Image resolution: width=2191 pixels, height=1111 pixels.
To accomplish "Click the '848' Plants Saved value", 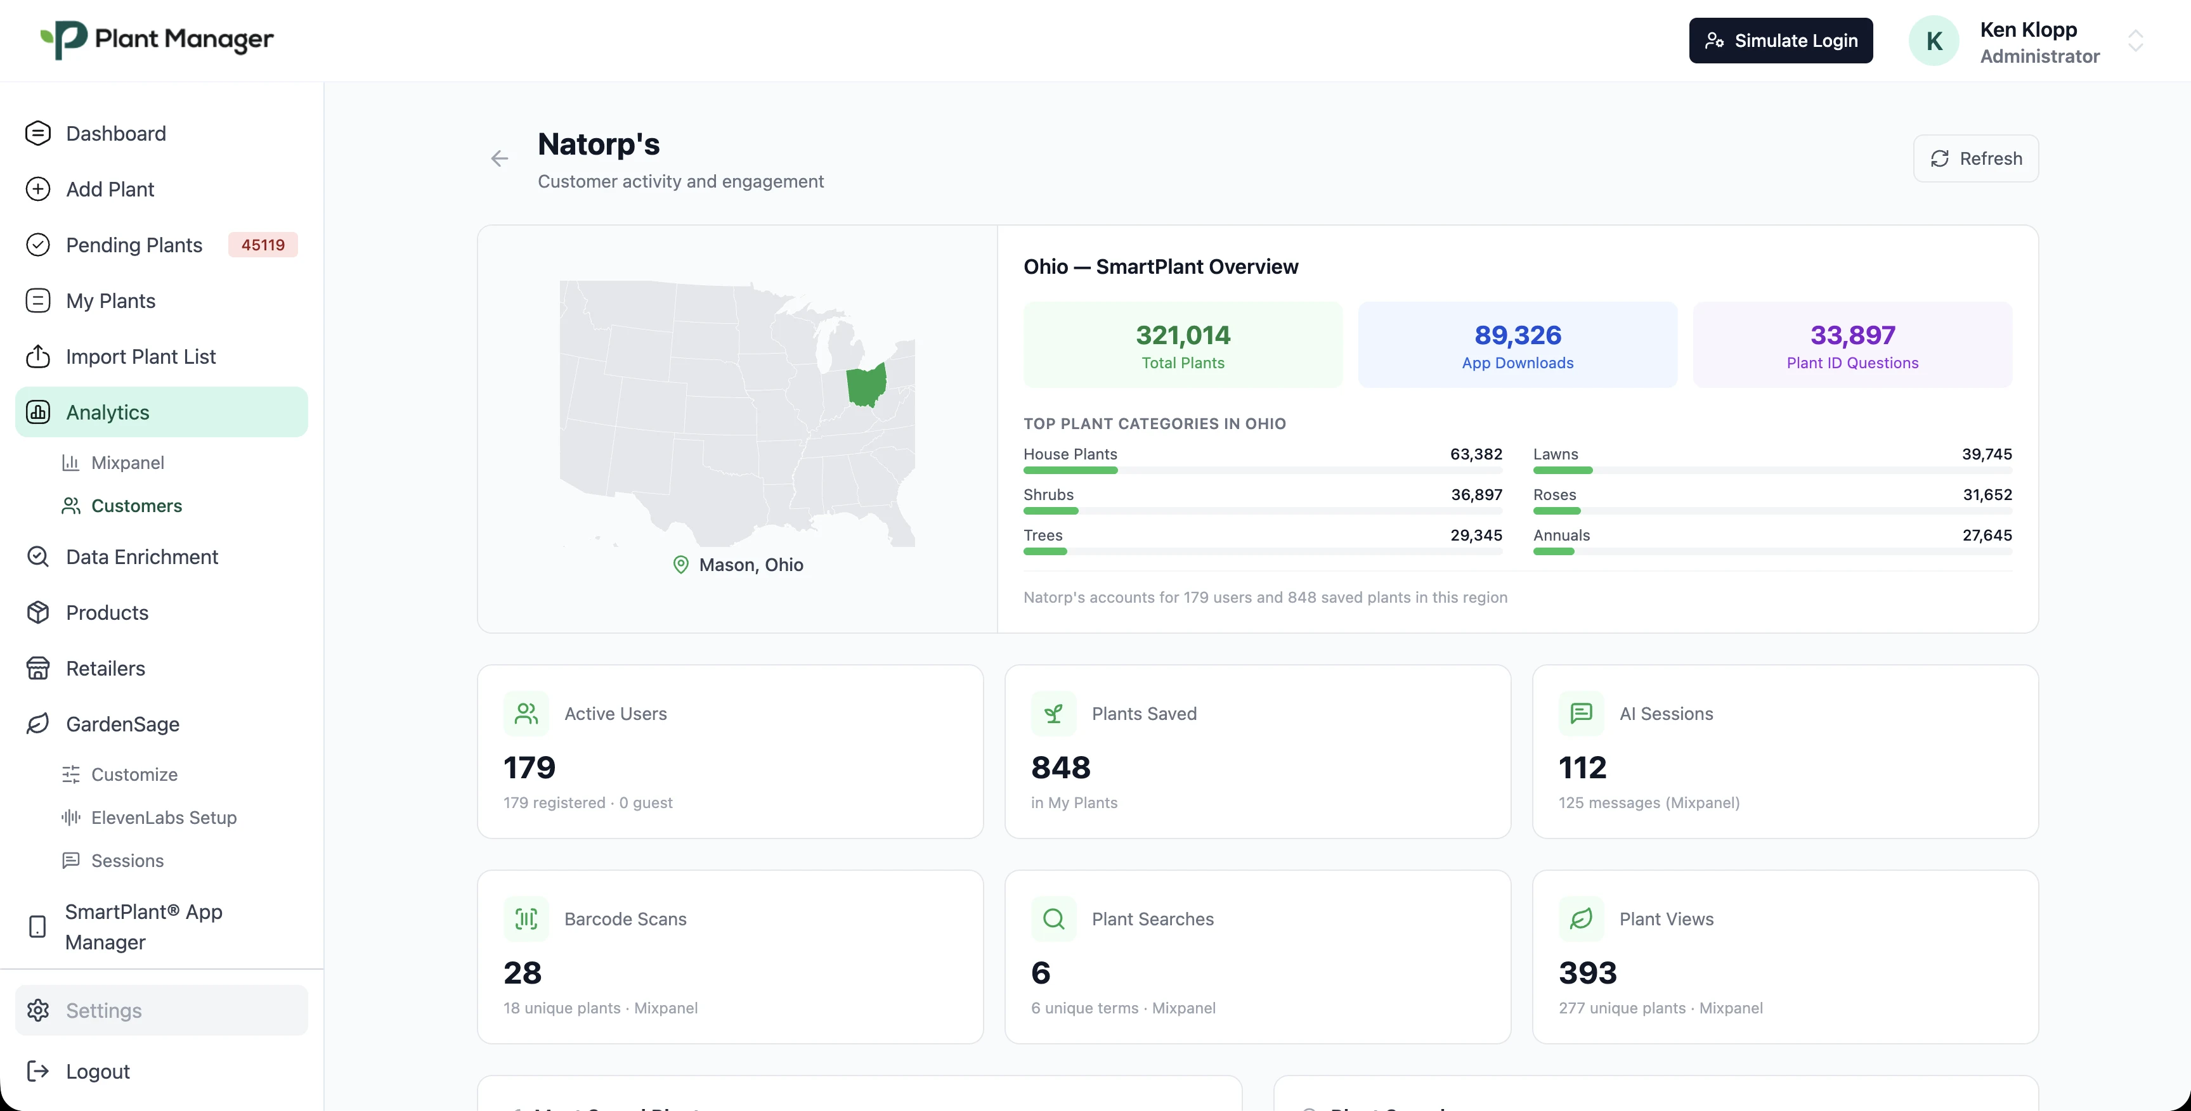I will 1061,767.
